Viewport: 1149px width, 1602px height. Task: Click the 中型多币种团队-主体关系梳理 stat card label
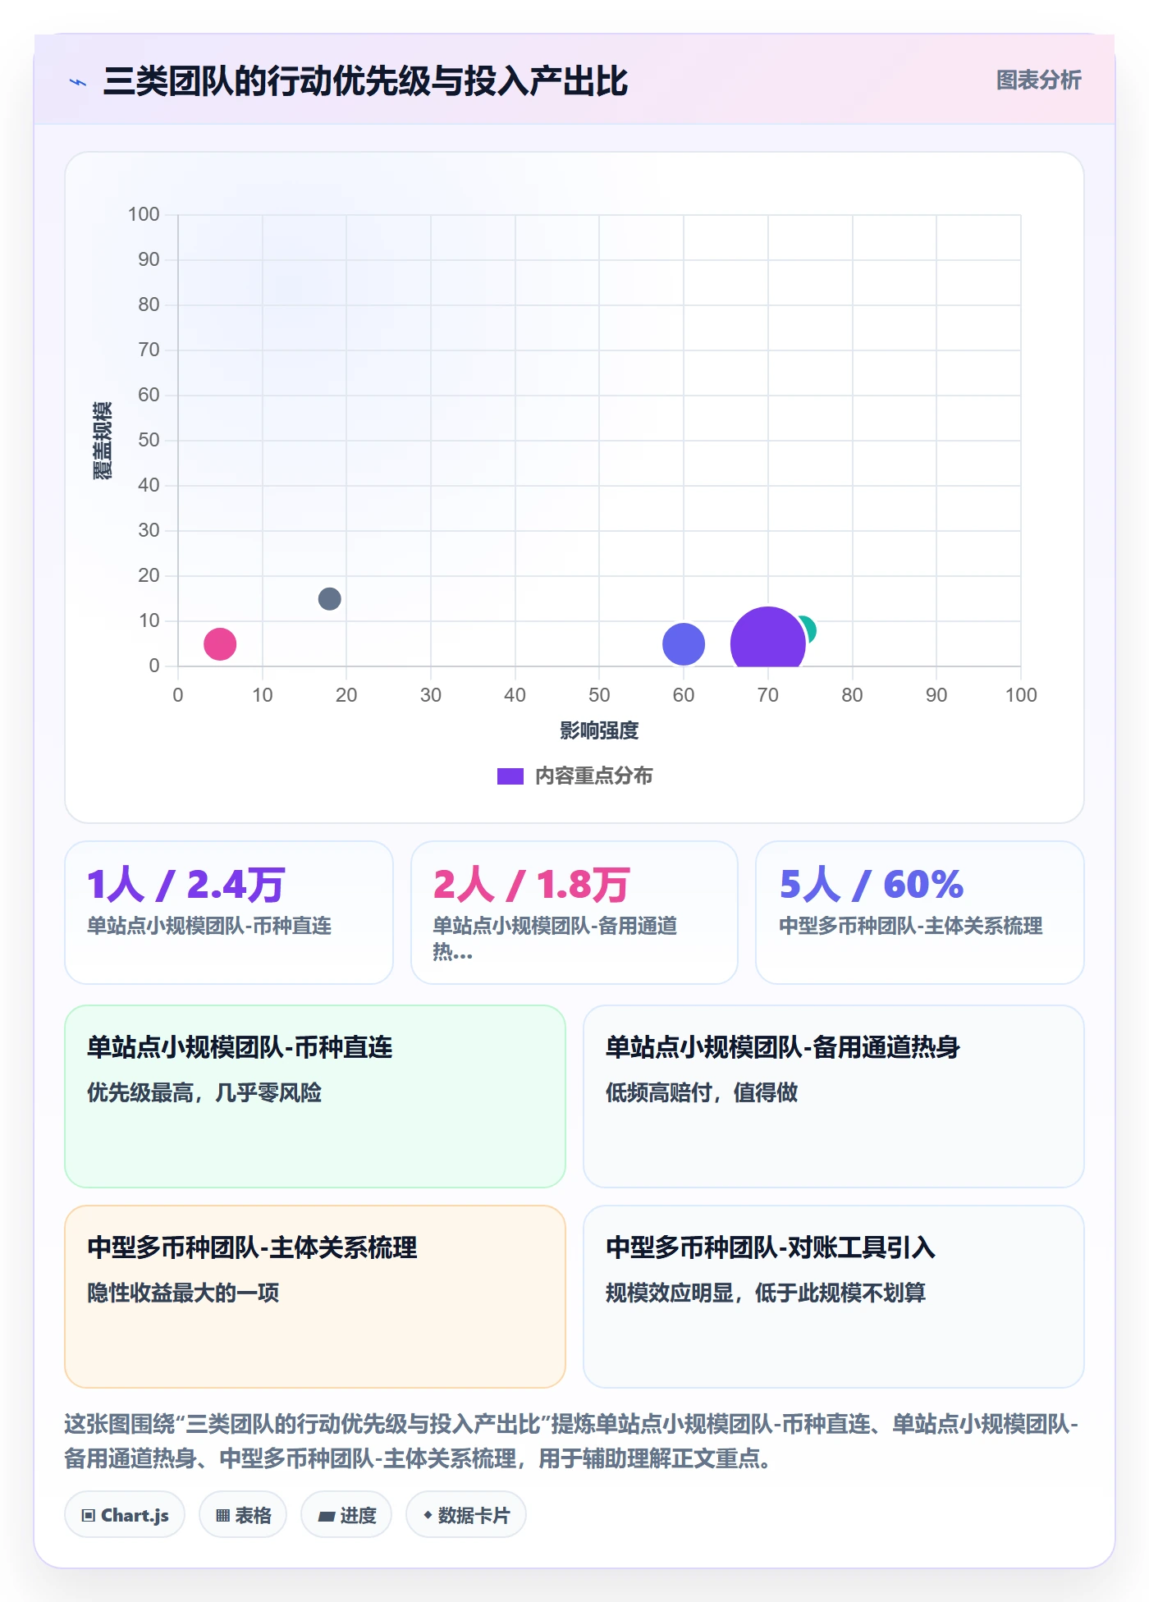(911, 926)
